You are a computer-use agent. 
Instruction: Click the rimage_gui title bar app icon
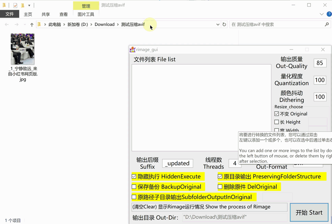click(x=132, y=49)
